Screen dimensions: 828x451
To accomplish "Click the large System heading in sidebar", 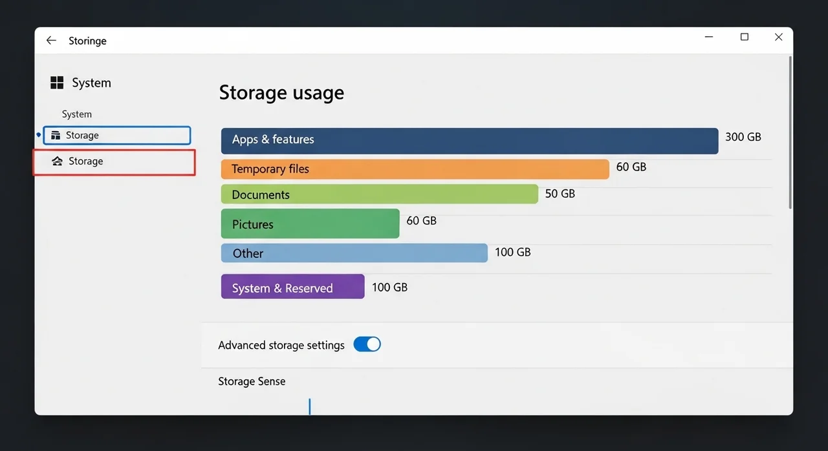I will coord(91,83).
